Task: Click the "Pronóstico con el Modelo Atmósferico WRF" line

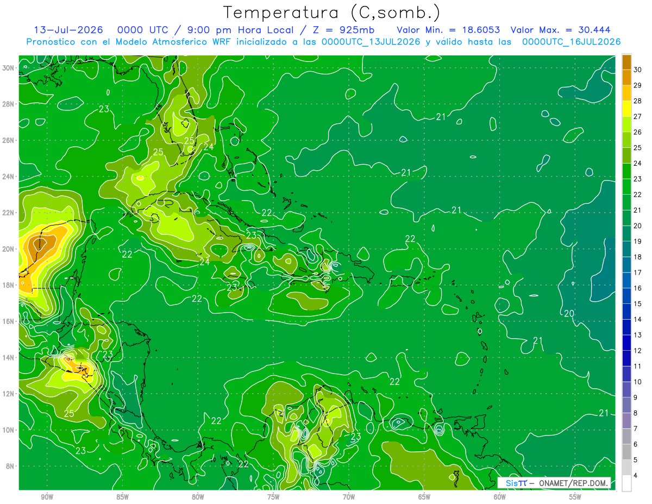Action: click(x=323, y=41)
